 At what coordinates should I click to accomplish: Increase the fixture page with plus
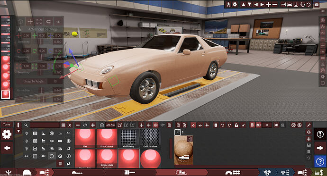click(93, 125)
